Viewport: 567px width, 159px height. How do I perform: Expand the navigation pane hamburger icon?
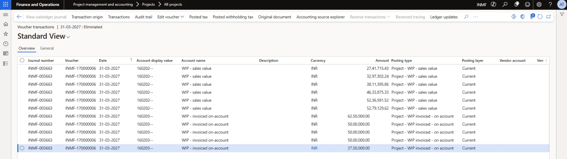pos(5,15)
